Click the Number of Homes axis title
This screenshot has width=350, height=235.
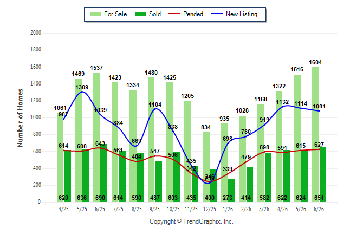coord(20,118)
